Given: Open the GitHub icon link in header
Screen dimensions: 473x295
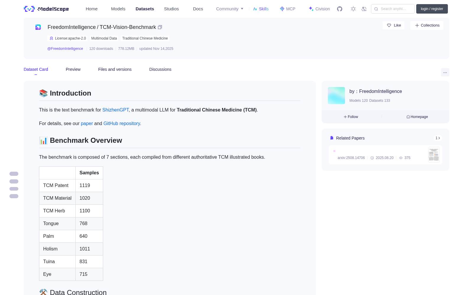Looking at the screenshot, I should tap(340, 9).
